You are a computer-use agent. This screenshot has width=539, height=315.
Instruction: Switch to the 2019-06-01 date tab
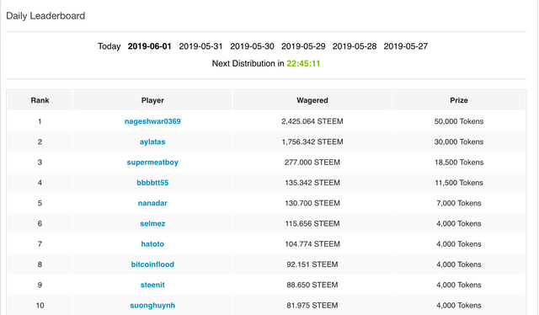tap(150, 46)
